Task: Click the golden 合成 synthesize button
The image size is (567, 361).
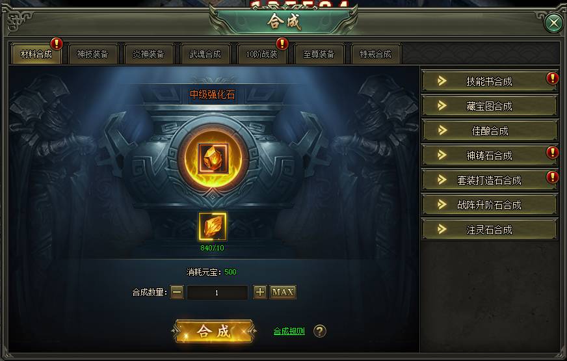Action: [214, 331]
